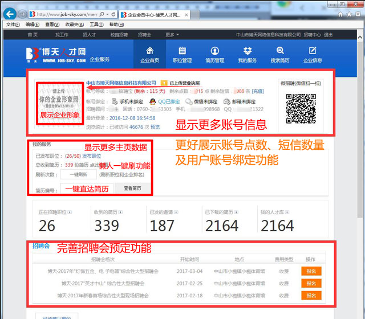This screenshot has height=319, width=365.
Task: Click the vertical scrollbar up arrow
Action: (x=360, y=38)
